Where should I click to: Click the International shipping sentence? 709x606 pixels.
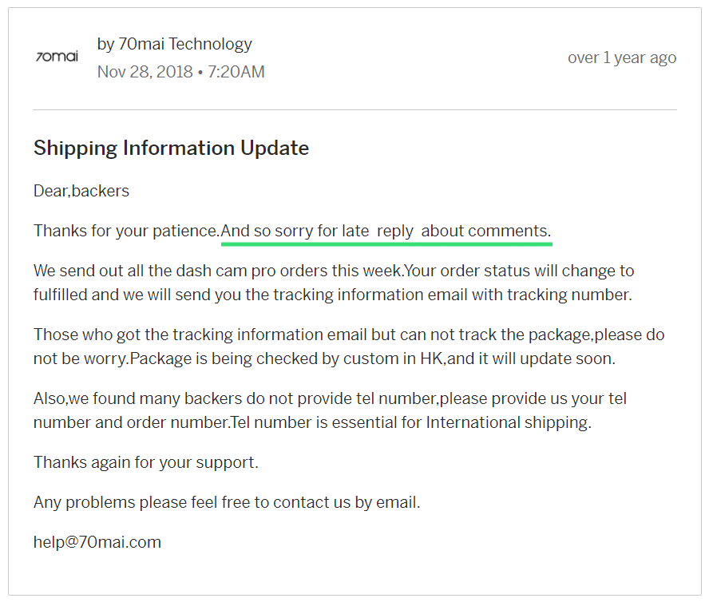[411, 422]
